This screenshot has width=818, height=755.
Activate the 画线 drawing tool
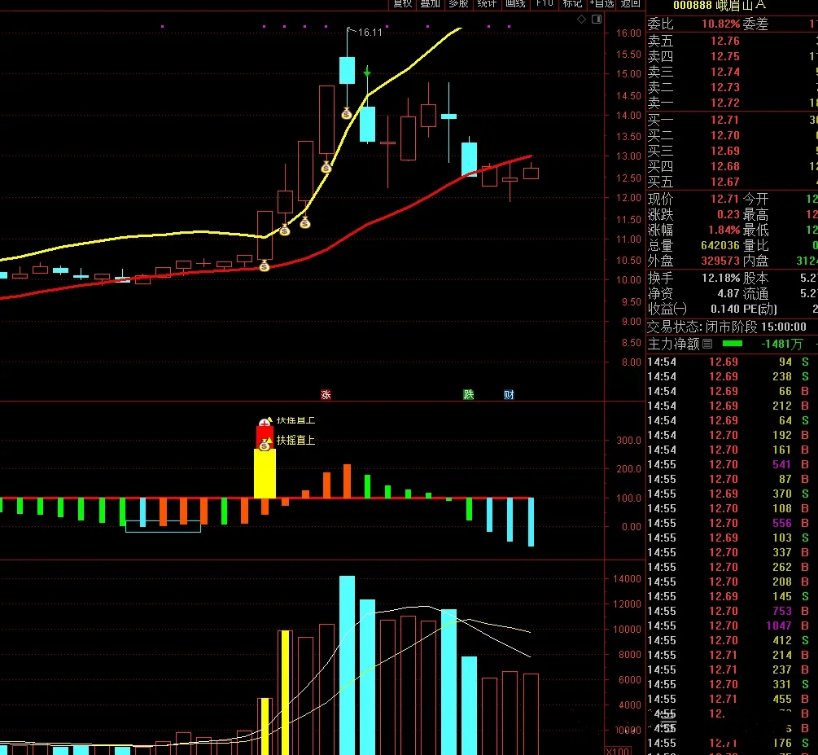[515, 4]
